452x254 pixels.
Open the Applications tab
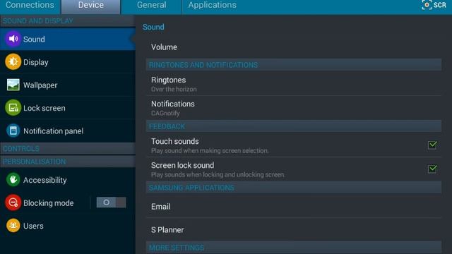pyautogui.click(x=213, y=6)
